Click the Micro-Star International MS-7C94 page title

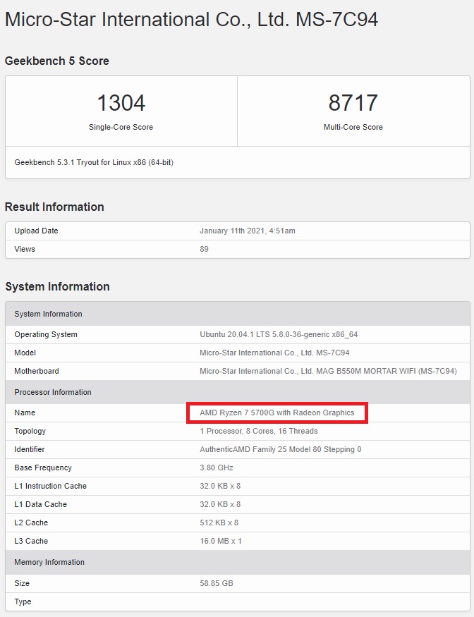[x=191, y=19]
